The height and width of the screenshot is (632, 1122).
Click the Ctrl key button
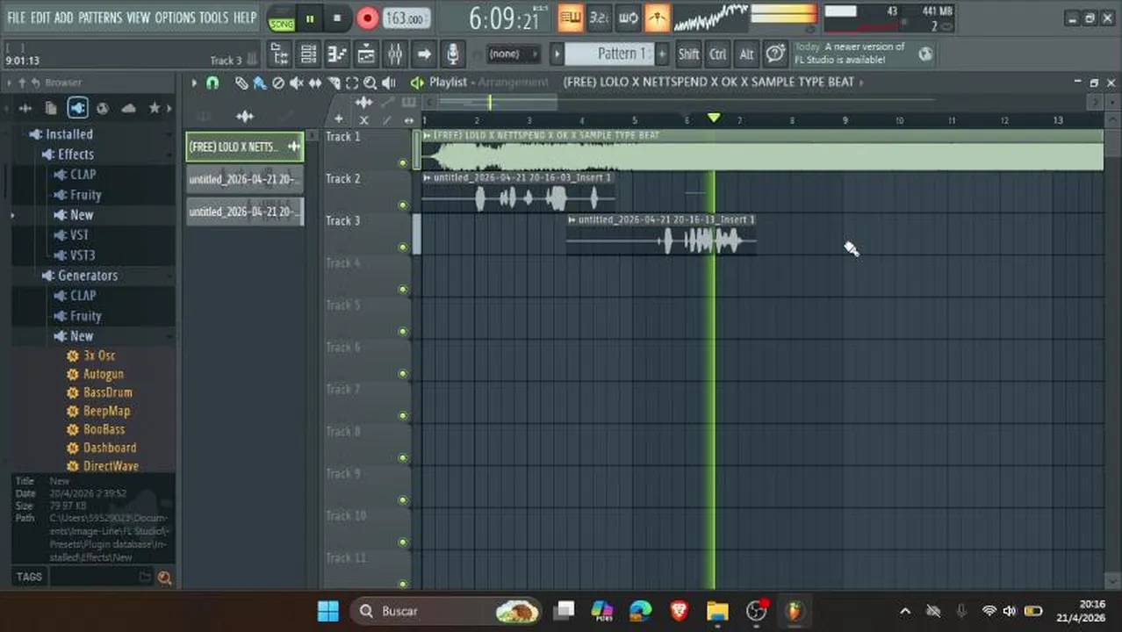pyautogui.click(x=718, y=54)
